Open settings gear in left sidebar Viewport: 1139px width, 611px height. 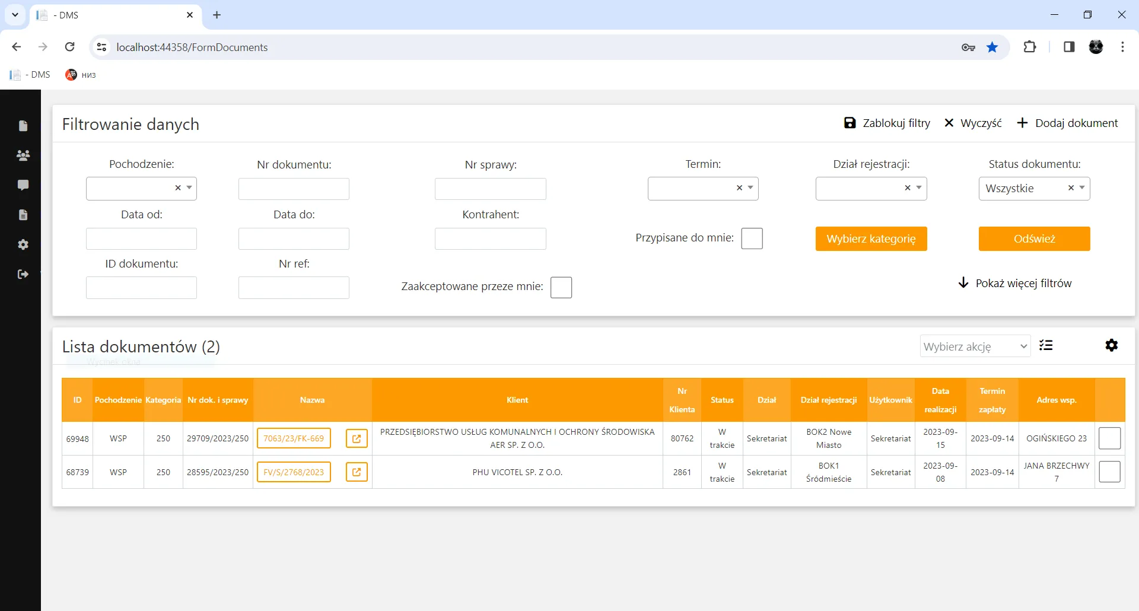23,244
